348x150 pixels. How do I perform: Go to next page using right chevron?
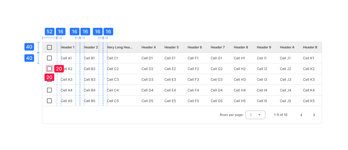314,115
